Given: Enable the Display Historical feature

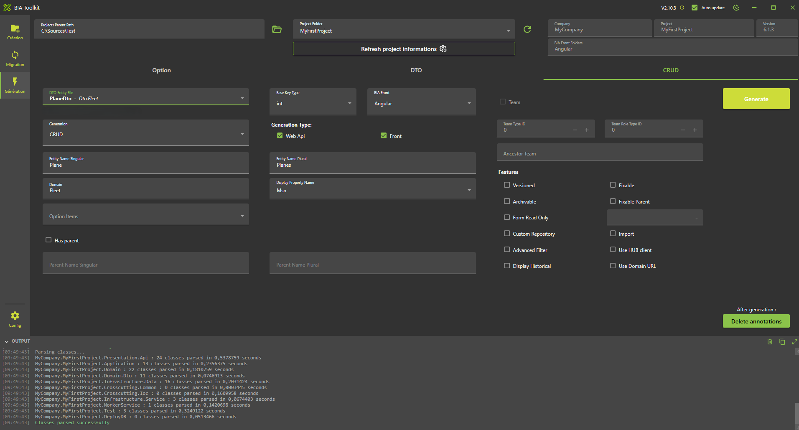Looking at the screenshot, I should pyautogui.click(x=507, y=265).
